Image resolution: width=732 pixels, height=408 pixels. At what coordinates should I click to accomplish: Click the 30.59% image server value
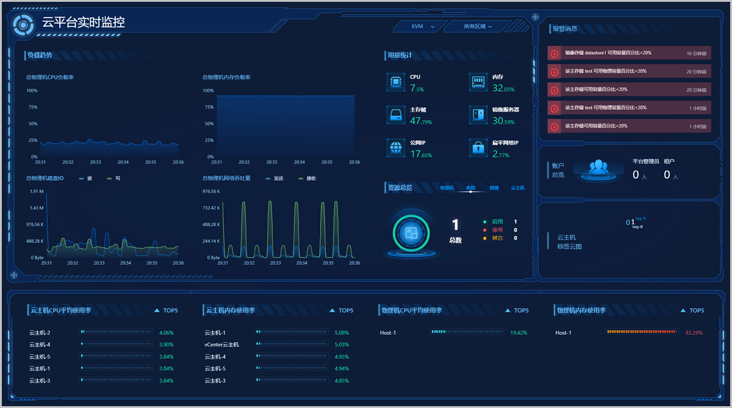tap(503, 121)
